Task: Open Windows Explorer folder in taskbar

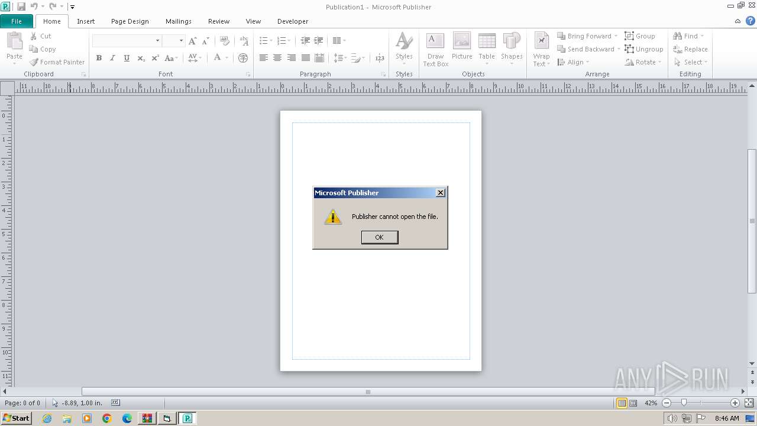Action: [x=67, y=418]
